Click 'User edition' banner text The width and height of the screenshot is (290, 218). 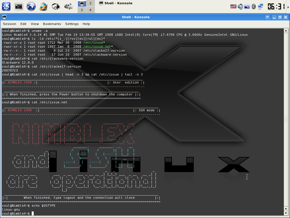click(x=126, y=83)
